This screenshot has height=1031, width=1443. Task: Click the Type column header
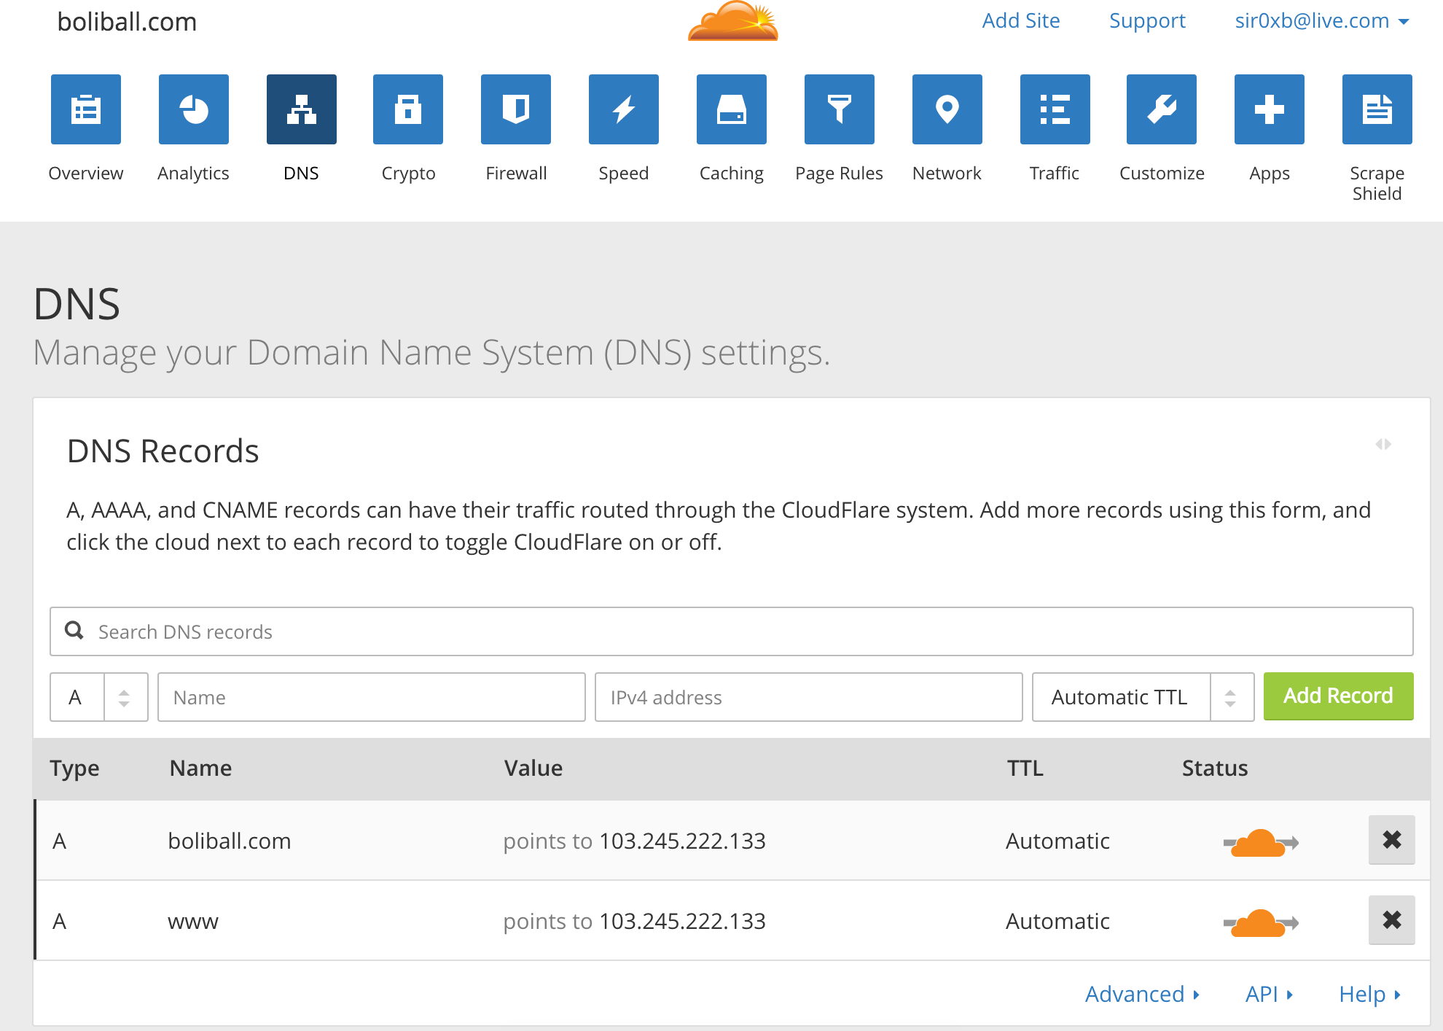[x=74, y=769]
